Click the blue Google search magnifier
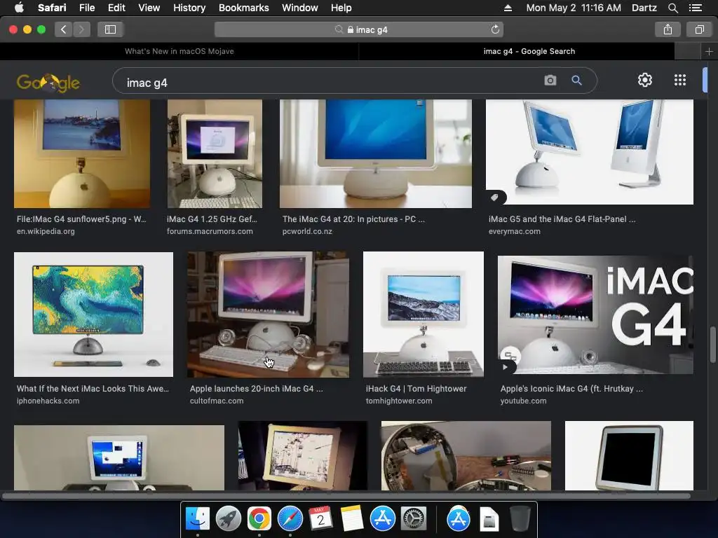 [576, 81]
